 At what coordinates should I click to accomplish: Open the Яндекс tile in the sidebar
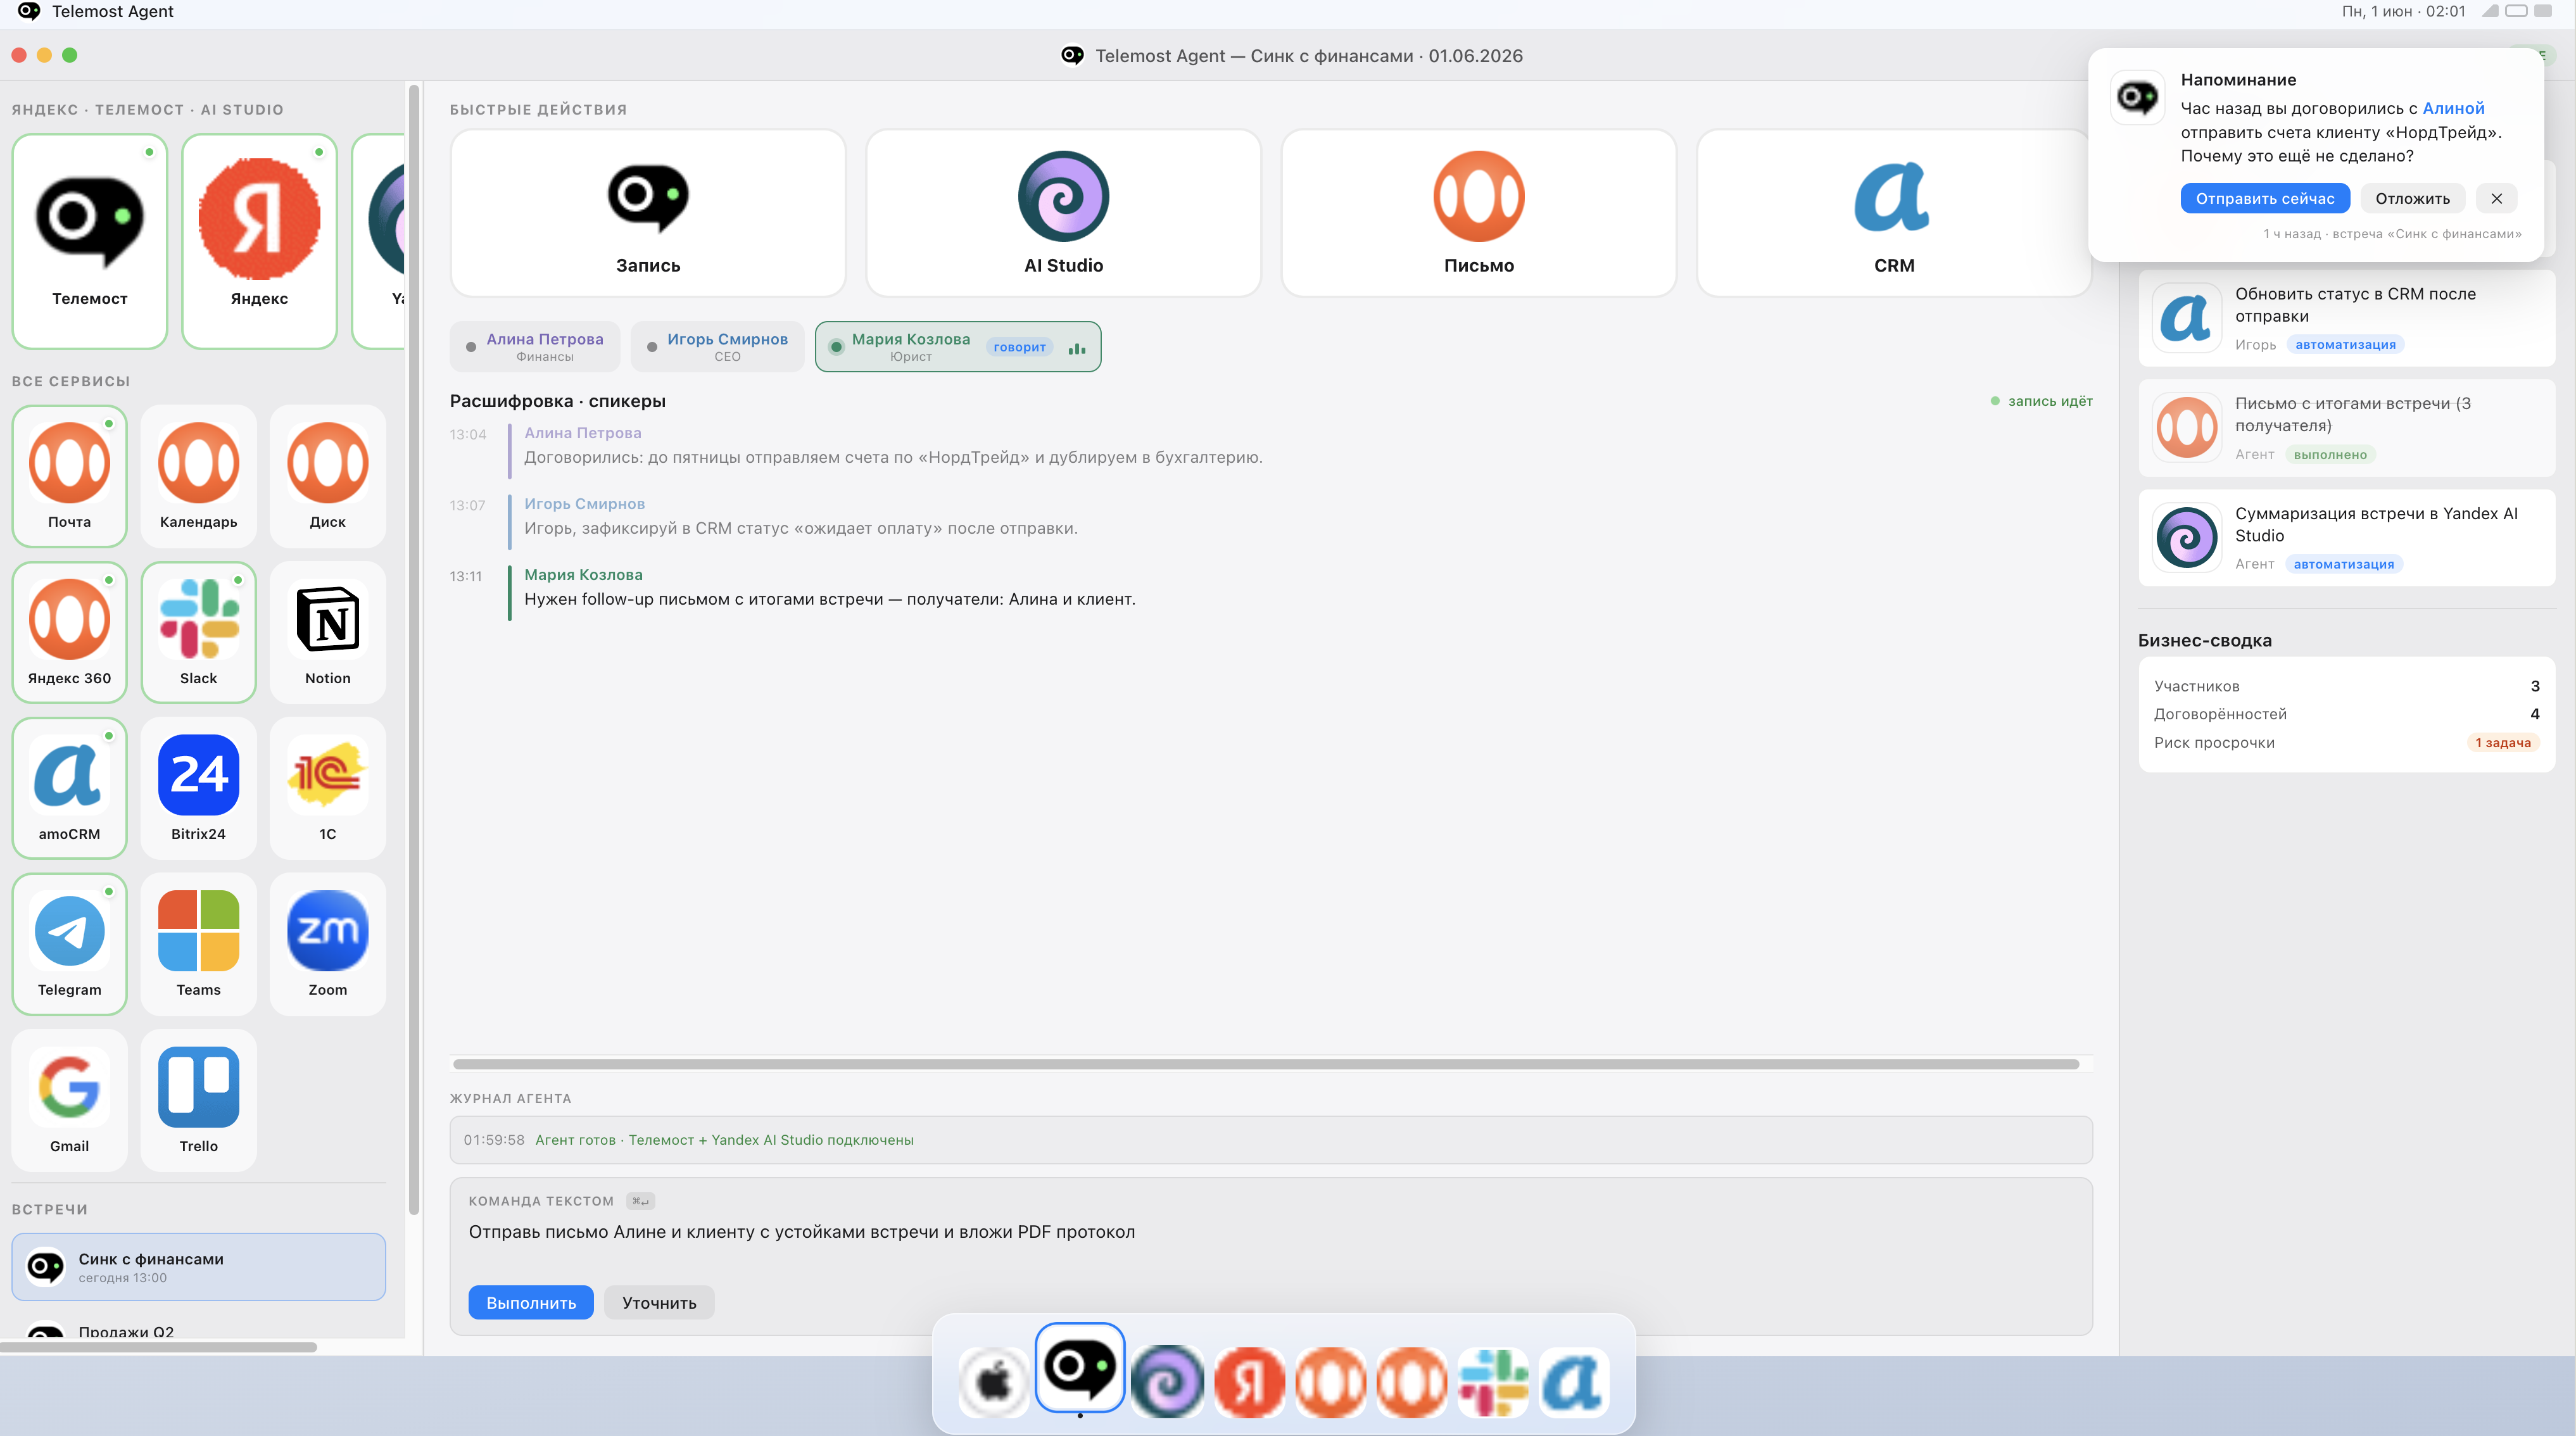(x=259, y=241)
